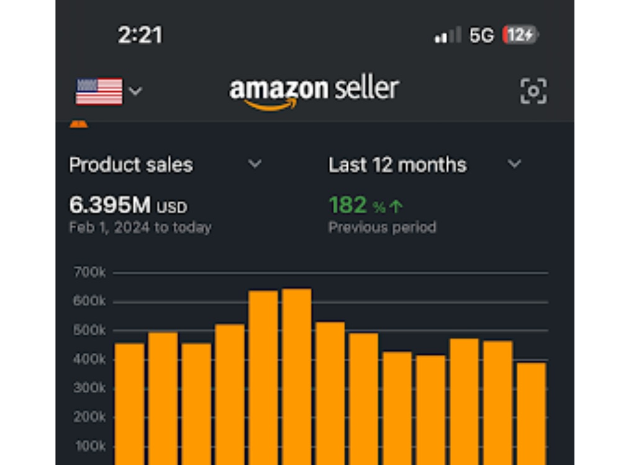Tap the Amazon Seller logo

314,94
